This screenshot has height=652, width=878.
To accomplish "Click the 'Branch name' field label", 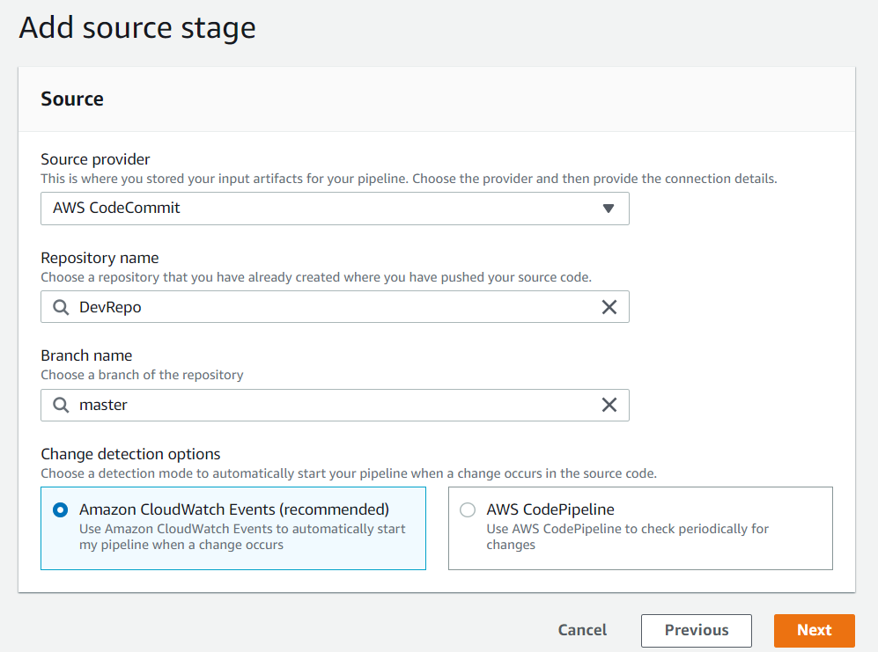I will (x=86, y=355).
